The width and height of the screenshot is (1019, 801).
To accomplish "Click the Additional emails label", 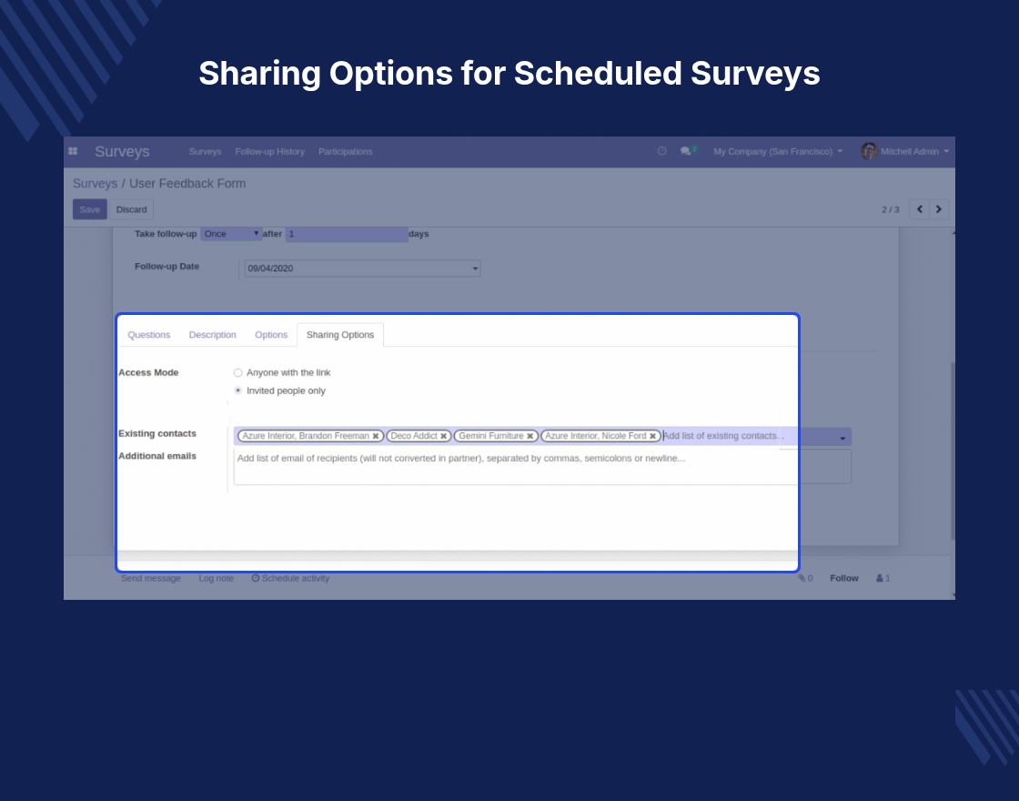I will [157, 456].
